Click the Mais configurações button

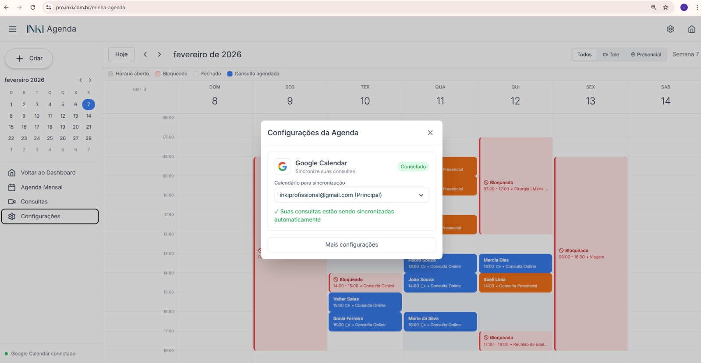point(352,245)
